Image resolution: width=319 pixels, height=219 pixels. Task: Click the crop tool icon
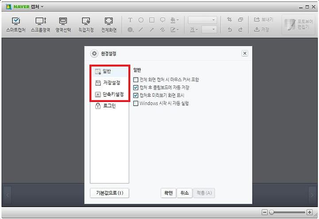tap(230, 20)
